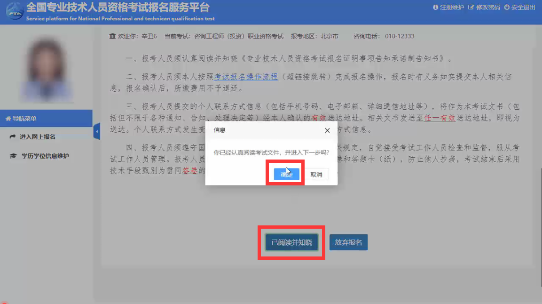The width and height of the screenshot is (542, 304).
Task: Click the 全国专业技术人员资格考试报名服务平台 title
Action: (118, 8)
